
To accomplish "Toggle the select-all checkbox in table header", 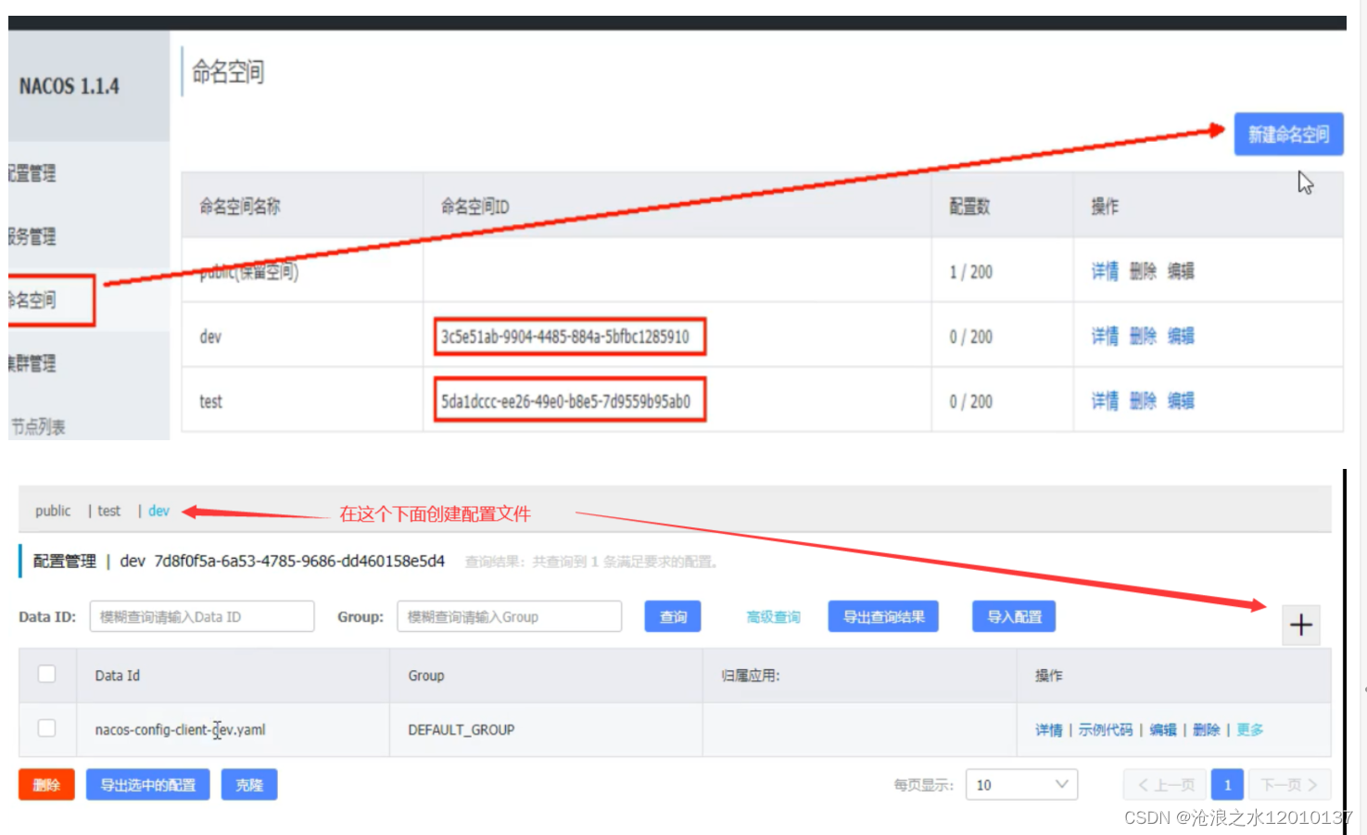I will [x=46, y=674].
